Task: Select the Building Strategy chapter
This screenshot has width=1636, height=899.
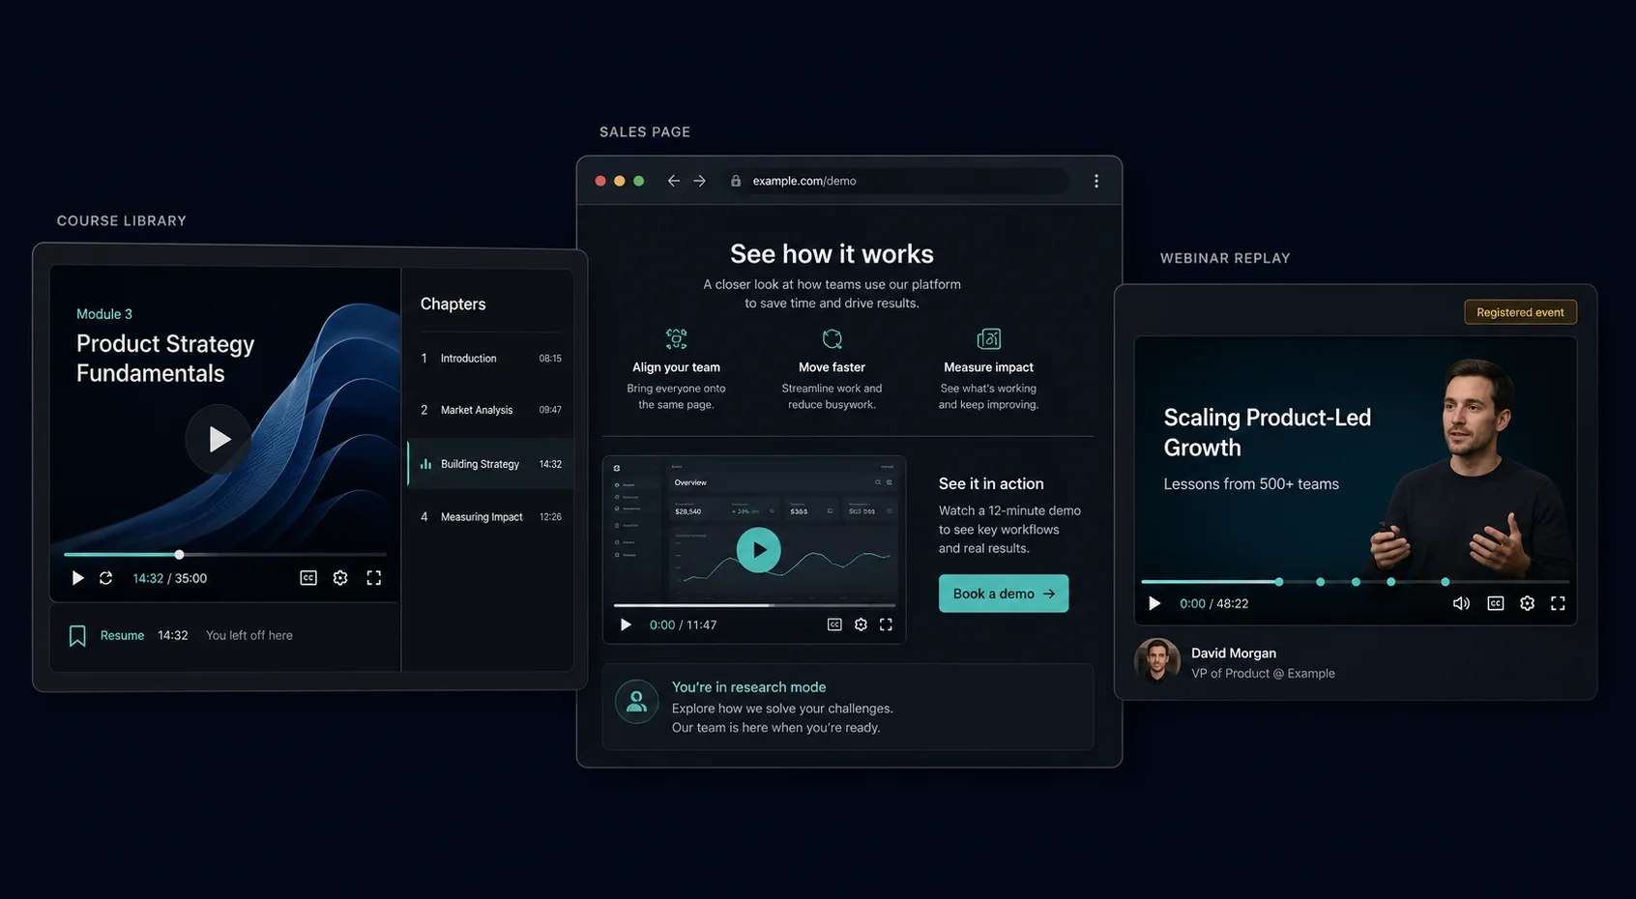Action: 490,464
